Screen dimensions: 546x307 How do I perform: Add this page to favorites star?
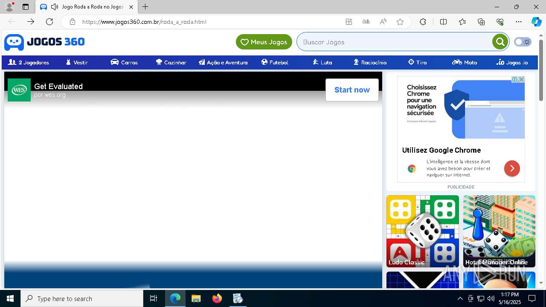tap(400, 22)
